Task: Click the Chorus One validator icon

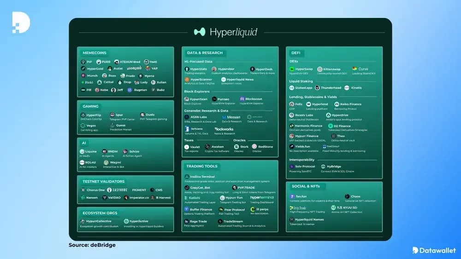Action: click(83, 190)
